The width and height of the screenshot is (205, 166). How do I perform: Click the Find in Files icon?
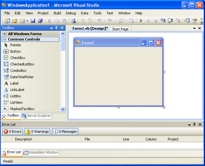tap(73, 21)
